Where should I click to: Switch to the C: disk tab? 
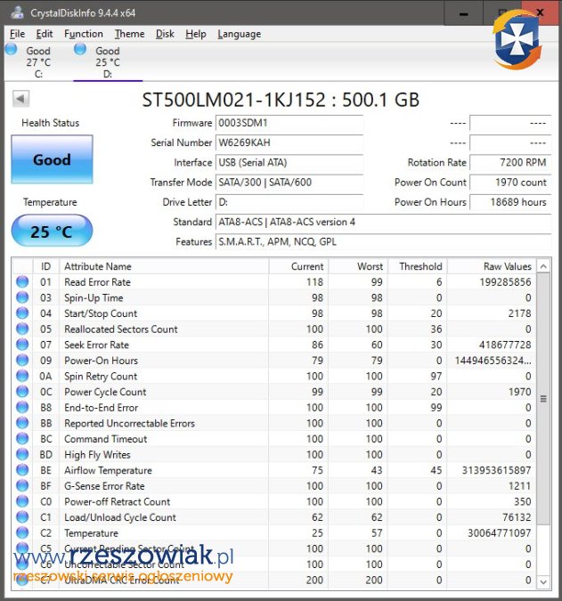(38, 62)
